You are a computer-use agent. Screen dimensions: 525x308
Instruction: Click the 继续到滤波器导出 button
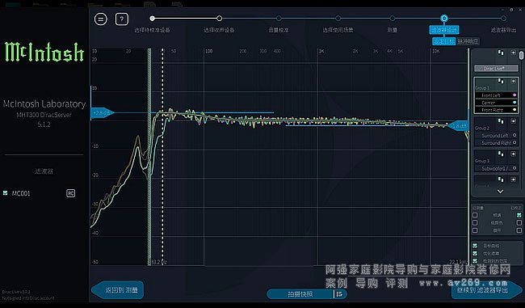tap(482, 290)
